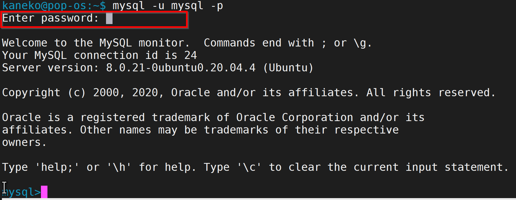The height and width of the screenshot is (200, 516).
Task: Click the Copyright (c) 2000, 2020 text
Action: (x=83, y=93)
